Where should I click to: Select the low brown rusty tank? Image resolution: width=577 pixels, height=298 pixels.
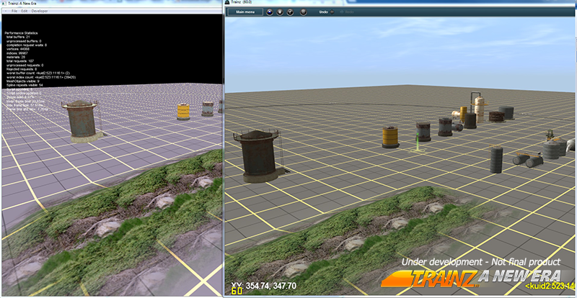496,117
